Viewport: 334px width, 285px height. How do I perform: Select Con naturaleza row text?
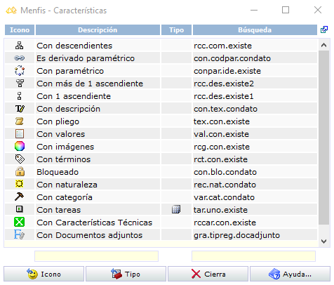pyautogui.click(x=67, y=185)
